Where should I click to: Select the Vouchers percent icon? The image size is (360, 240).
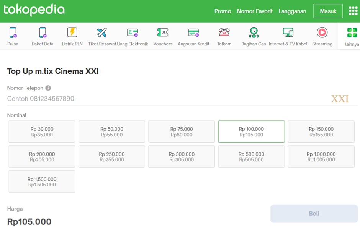pos(163,32)
